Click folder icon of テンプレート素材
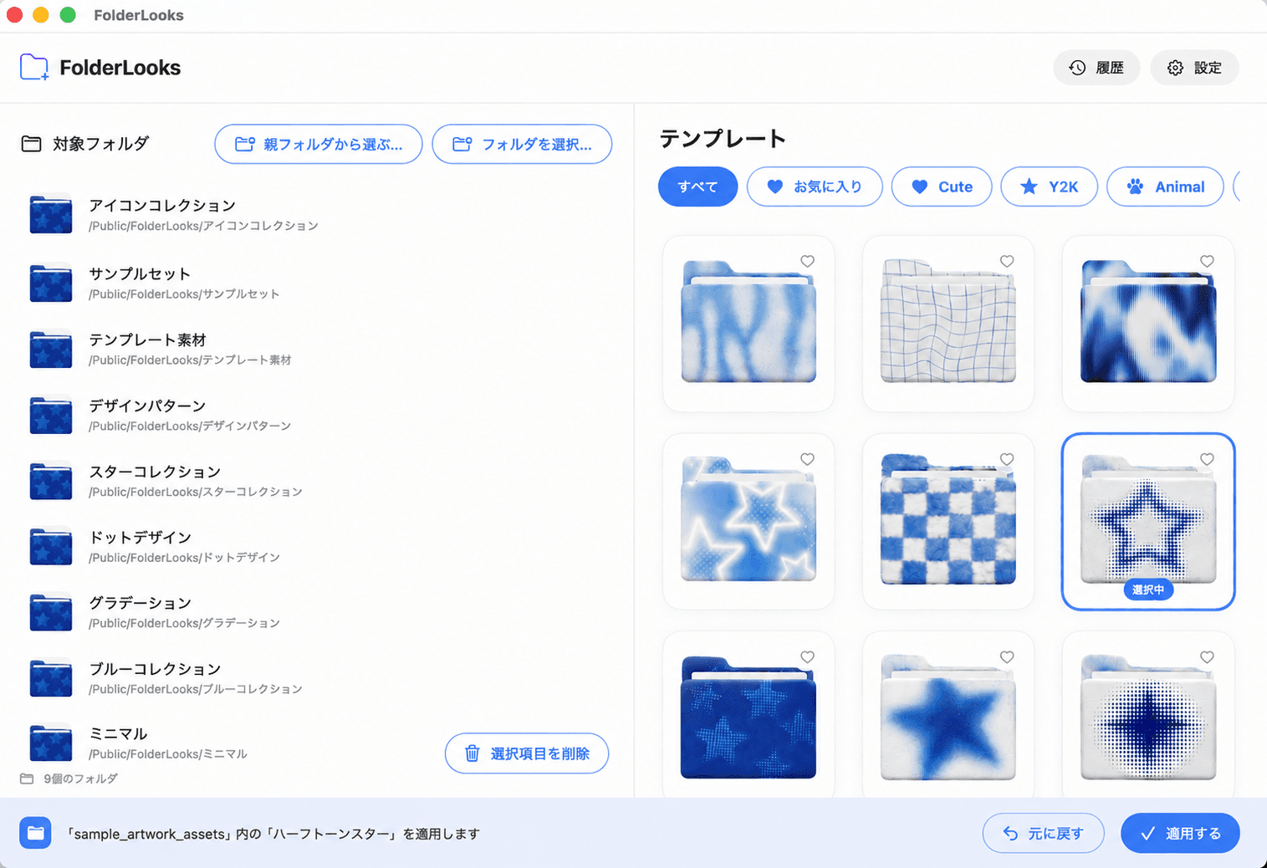Viewport: 1267px width, 868px height. click(51, 349)
